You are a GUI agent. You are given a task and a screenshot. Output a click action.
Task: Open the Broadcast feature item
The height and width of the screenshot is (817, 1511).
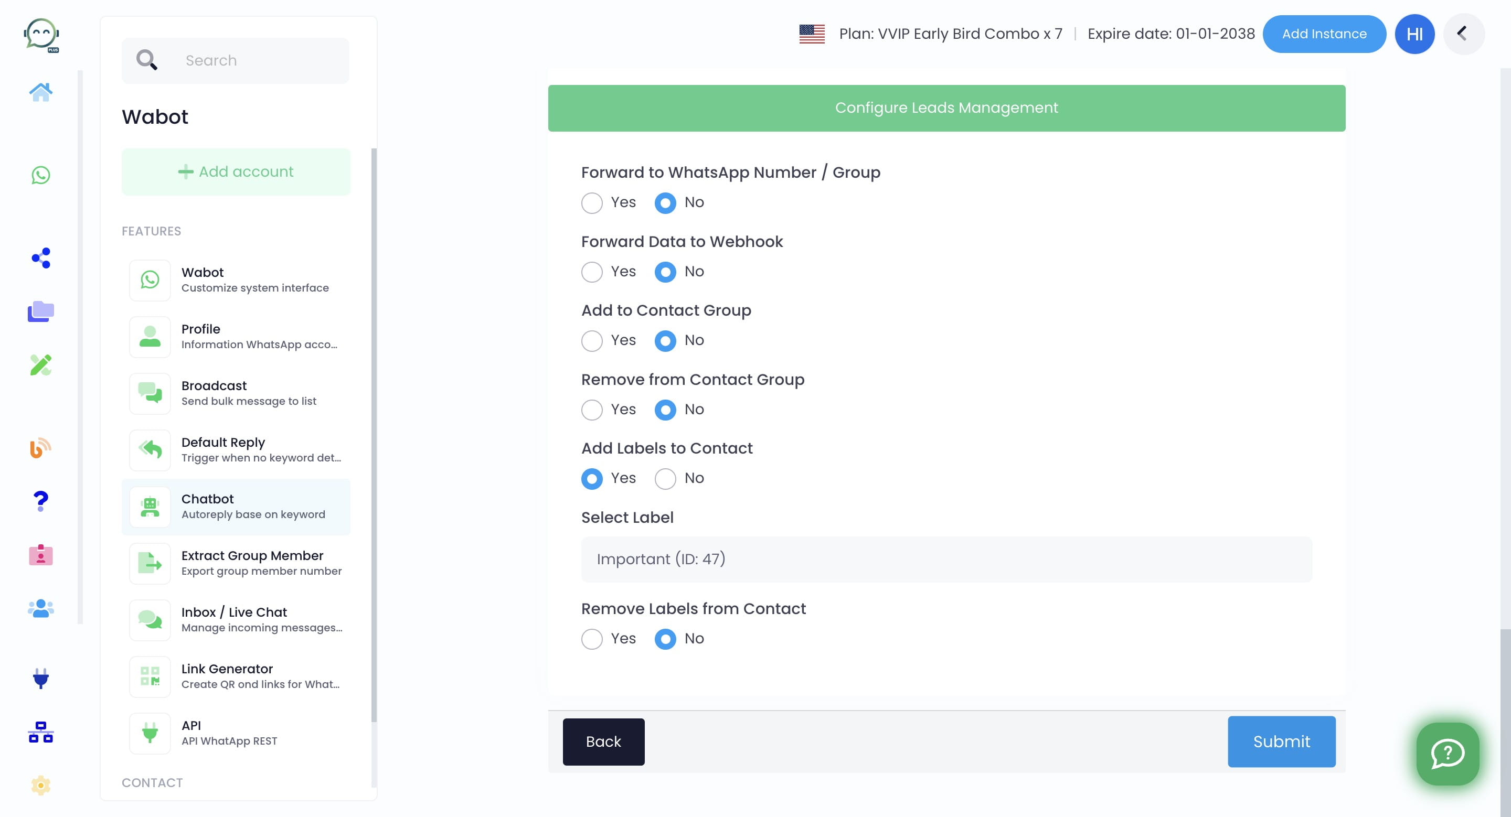236,394
